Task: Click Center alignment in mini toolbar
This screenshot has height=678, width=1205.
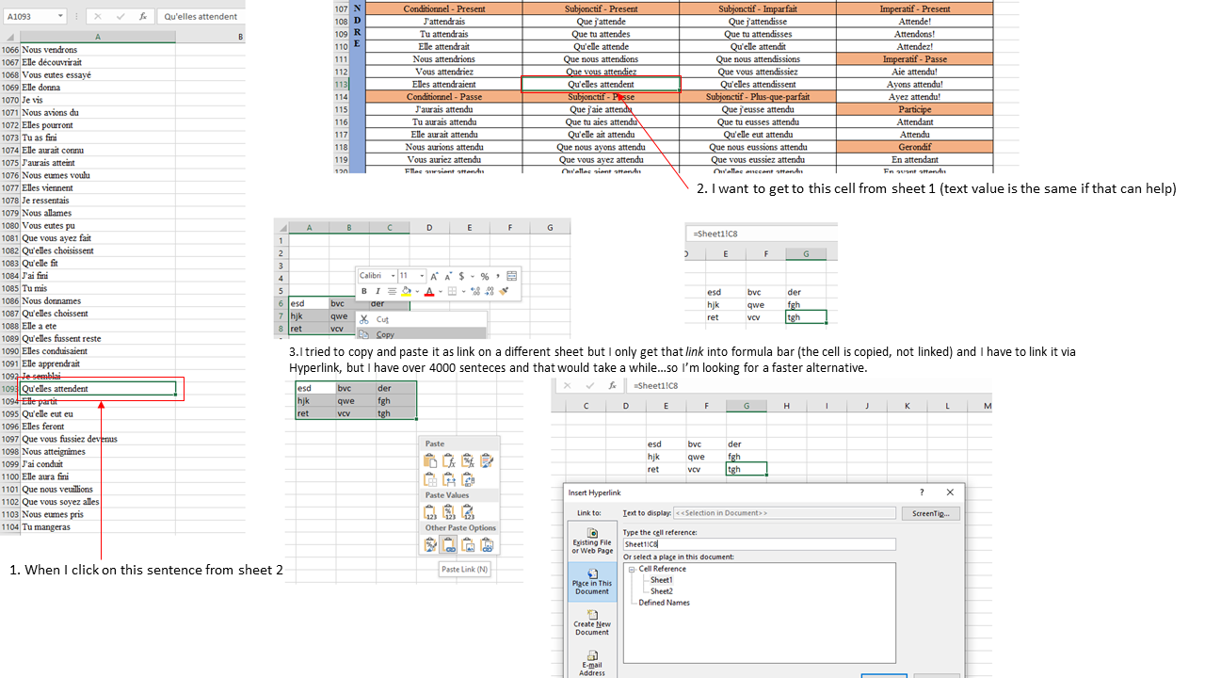Action: 393,291
